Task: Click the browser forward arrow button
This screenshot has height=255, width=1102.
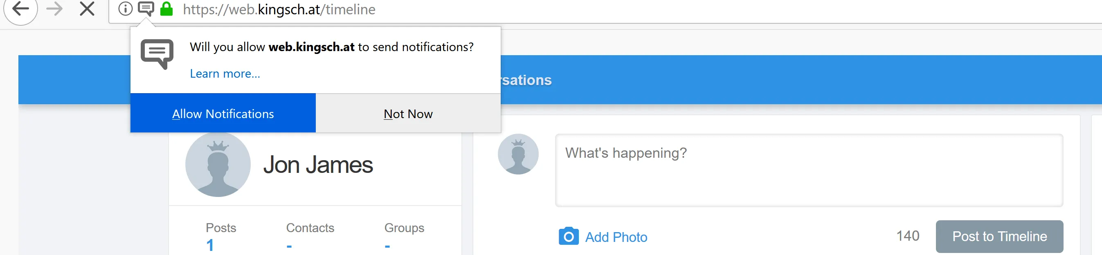Action: pos(54,9)
